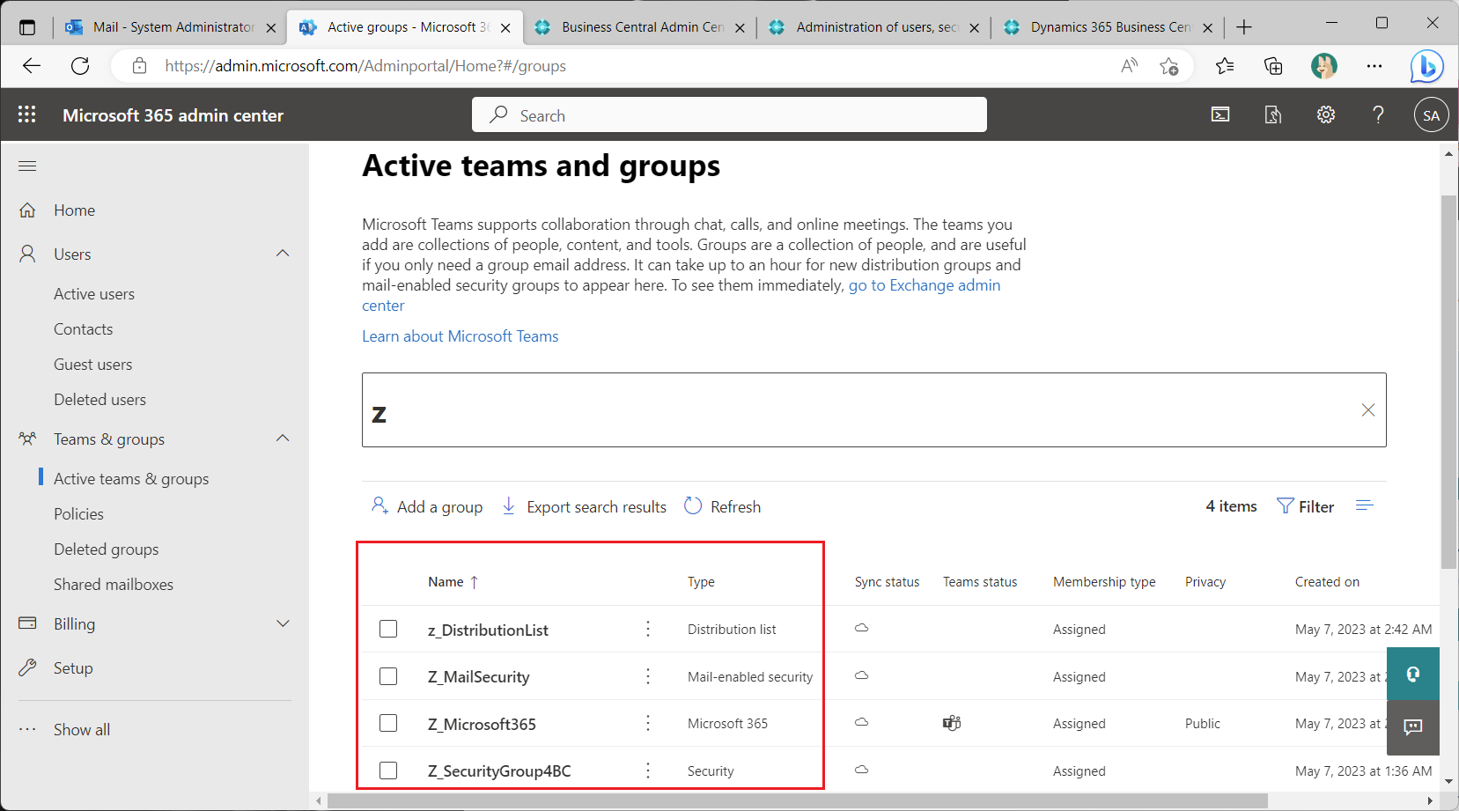Open more actions for Z_MailSecurity
This screenshot has height=811, width=1459.
coord(648,676)
